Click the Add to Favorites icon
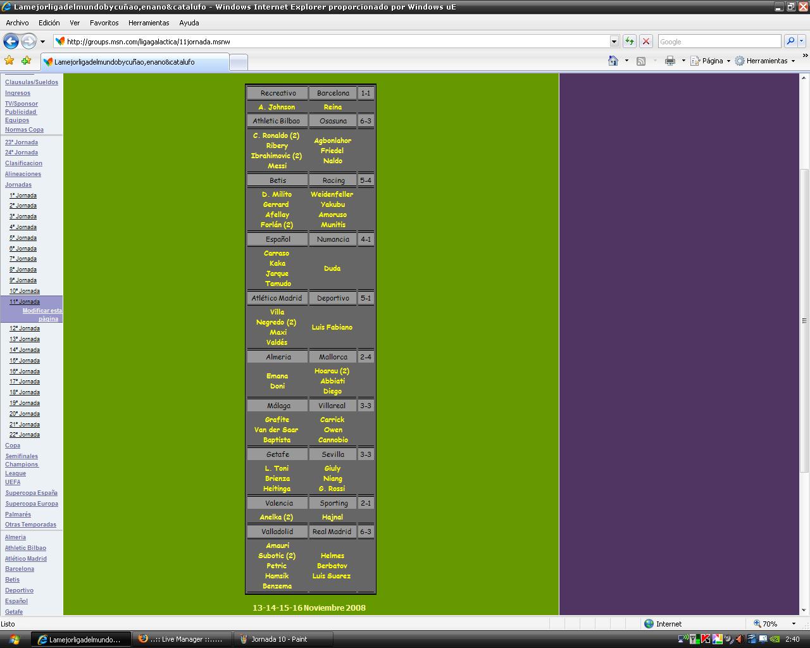The height and width of the screenshot is (648, 810). pos(26,61)
